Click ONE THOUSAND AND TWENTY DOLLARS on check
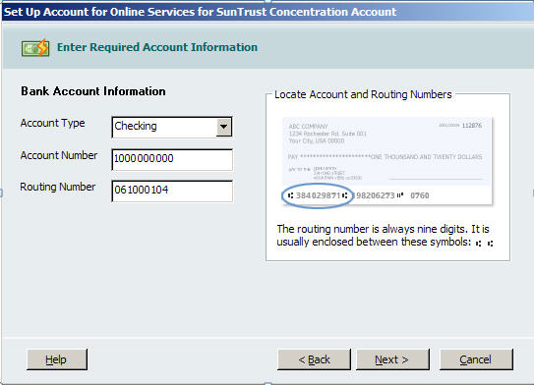This screenshot has width=534, height=385. (427, 157)
